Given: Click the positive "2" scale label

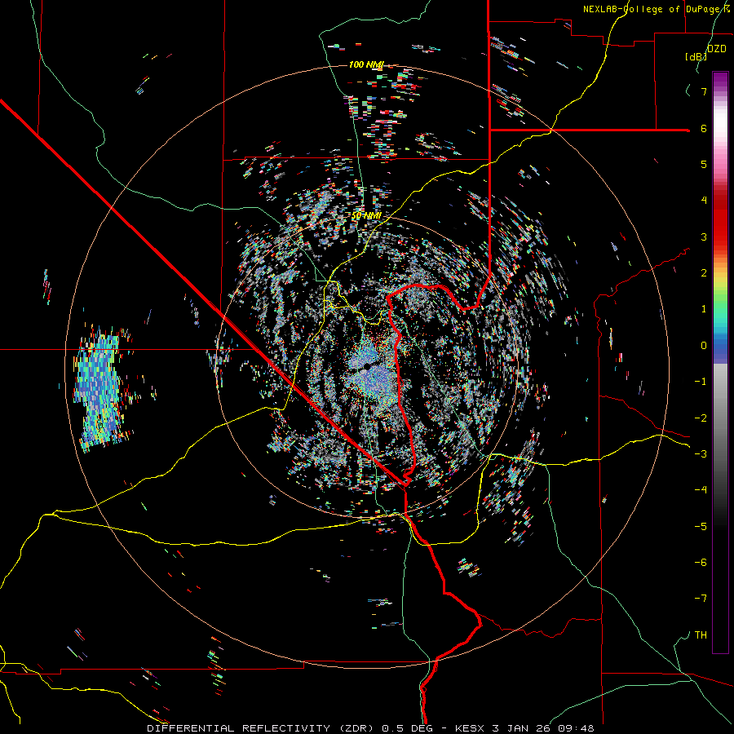Looking at the screenshot, I should point(704,273).
